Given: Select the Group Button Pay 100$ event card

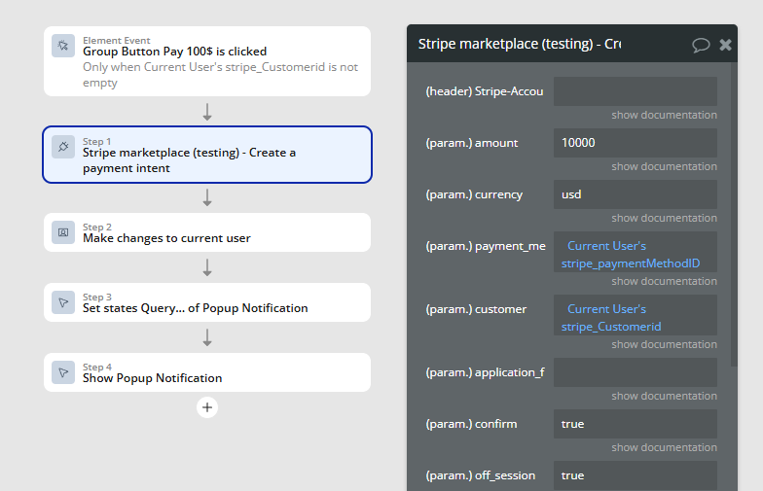Looking at the screenshot, I should 207,61.
